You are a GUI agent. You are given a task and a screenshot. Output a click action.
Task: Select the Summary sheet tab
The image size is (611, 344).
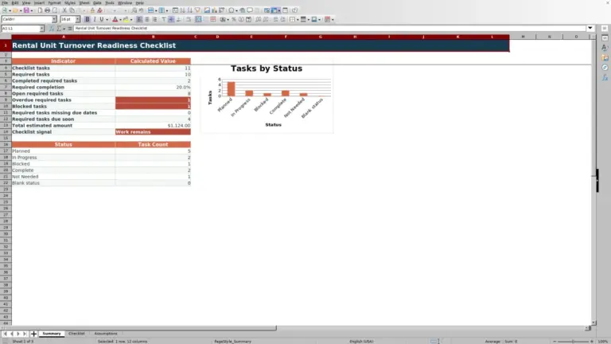click(52, 334)
